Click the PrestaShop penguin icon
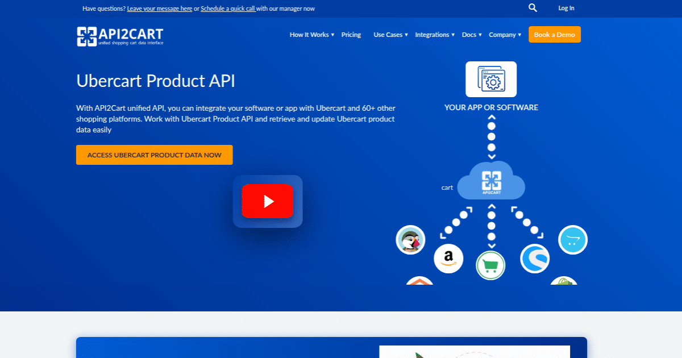682x358 pixels. click(410, 240)
